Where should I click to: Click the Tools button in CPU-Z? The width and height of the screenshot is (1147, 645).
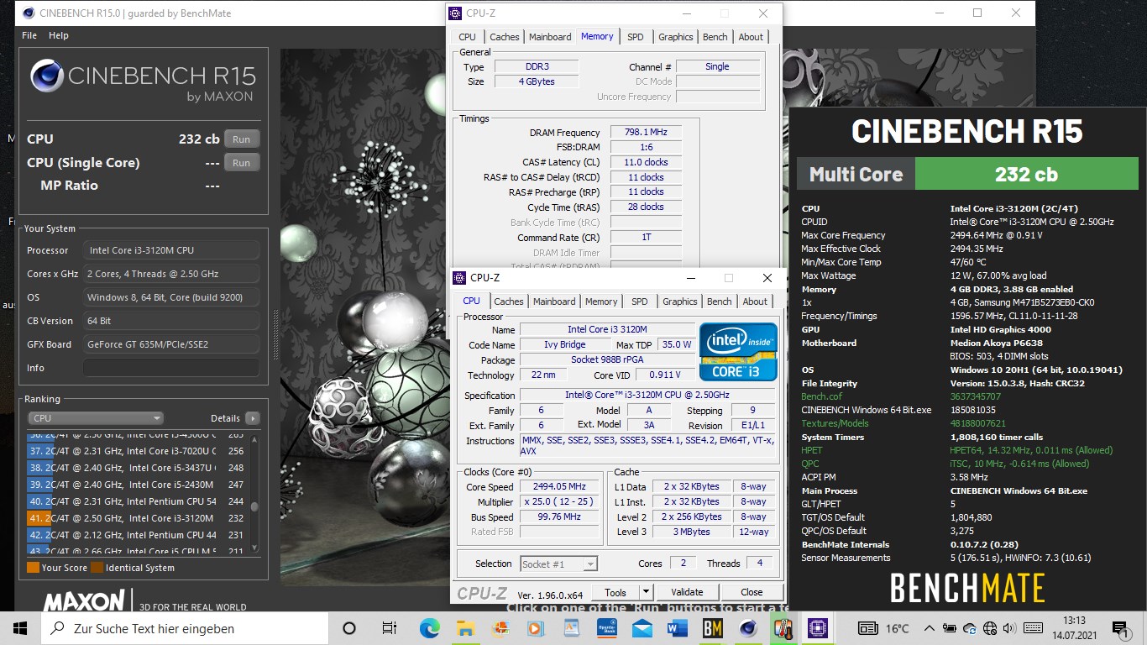pos(615,592)
